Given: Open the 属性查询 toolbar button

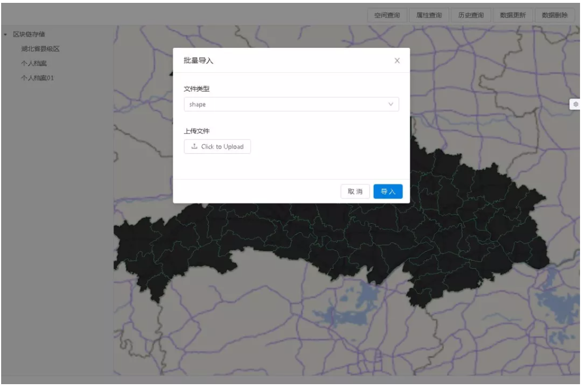Looking at the screenshot, I should click(x=429, y=15).
